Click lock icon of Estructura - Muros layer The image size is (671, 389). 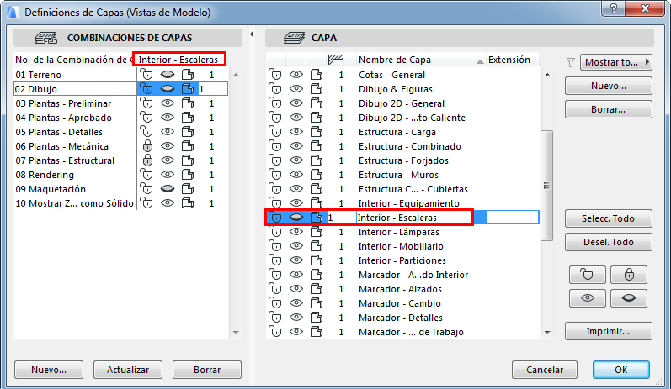pyautogui.click(x=275, y=175)
